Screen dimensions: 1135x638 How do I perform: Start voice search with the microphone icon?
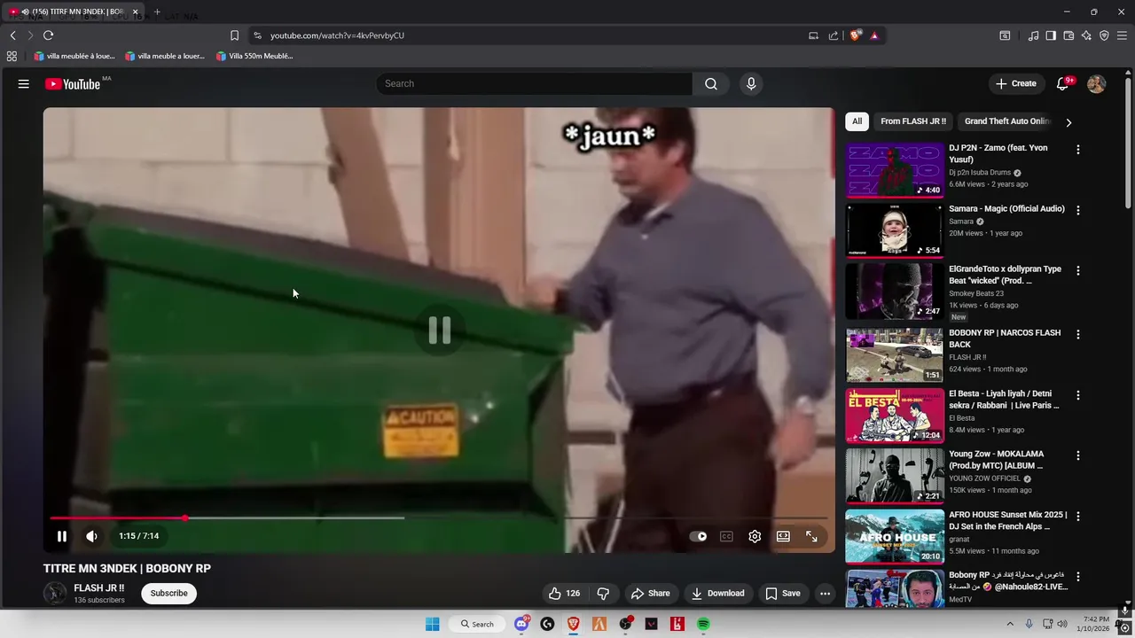click(751, 83)
